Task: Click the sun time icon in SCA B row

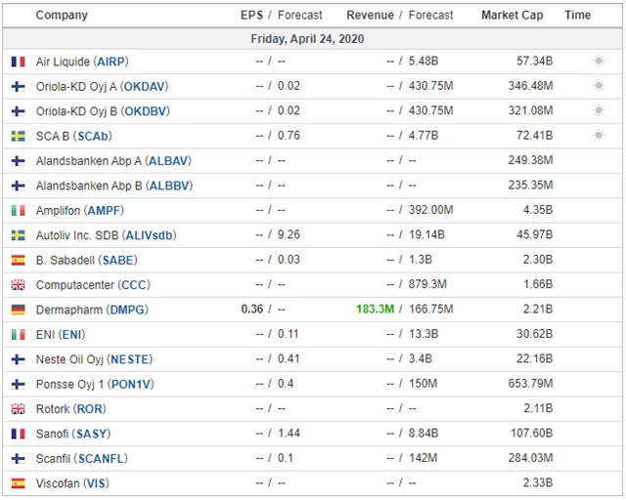Action: click(x=599, y=136)
